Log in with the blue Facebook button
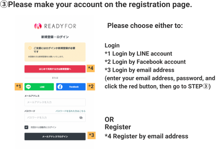This screenshot has width=224, height=154. [71, 87]
